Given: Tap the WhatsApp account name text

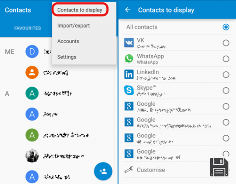Looking at the screenshot, I should click(150, 56).
